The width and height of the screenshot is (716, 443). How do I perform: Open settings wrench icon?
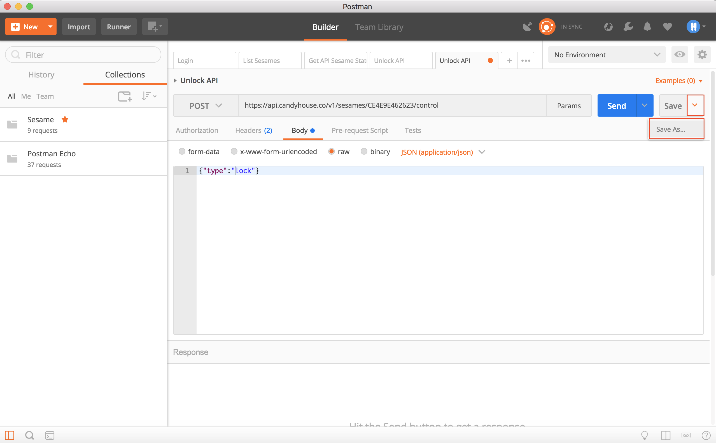(x=628, y=27)
